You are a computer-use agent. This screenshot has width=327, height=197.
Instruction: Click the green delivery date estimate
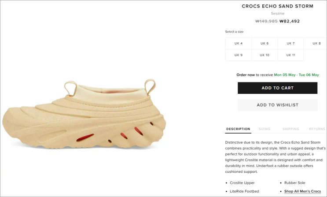coord(297,75)
